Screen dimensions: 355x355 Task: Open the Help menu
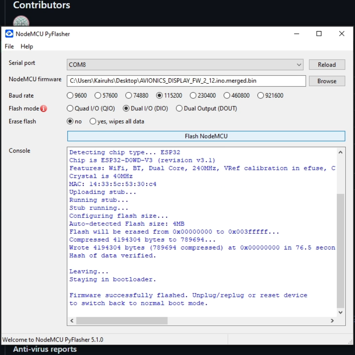click(27, 46)
